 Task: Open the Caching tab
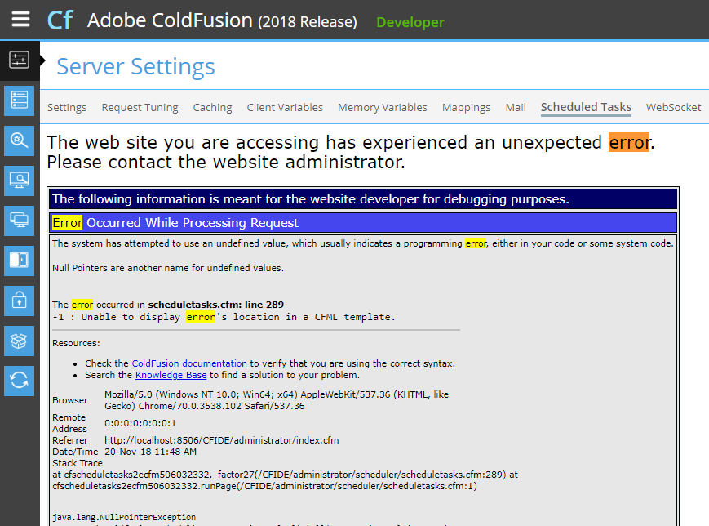tap(212, 107)
